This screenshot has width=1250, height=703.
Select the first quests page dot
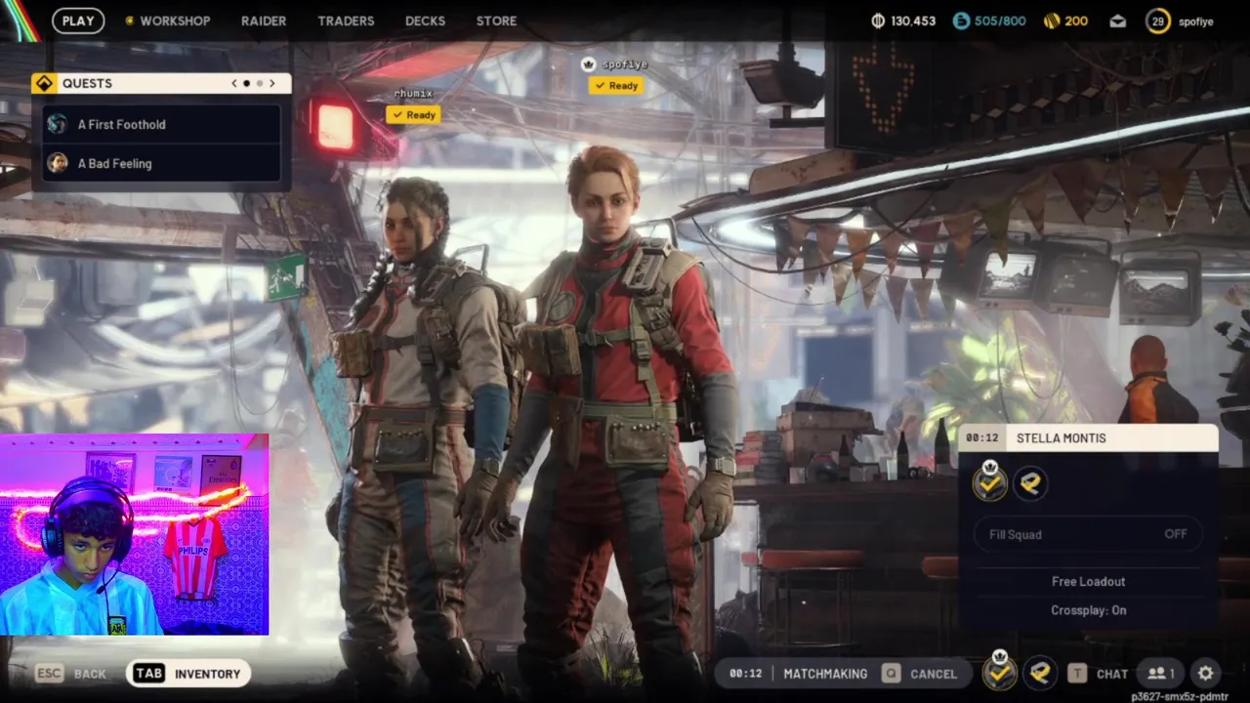246,83
